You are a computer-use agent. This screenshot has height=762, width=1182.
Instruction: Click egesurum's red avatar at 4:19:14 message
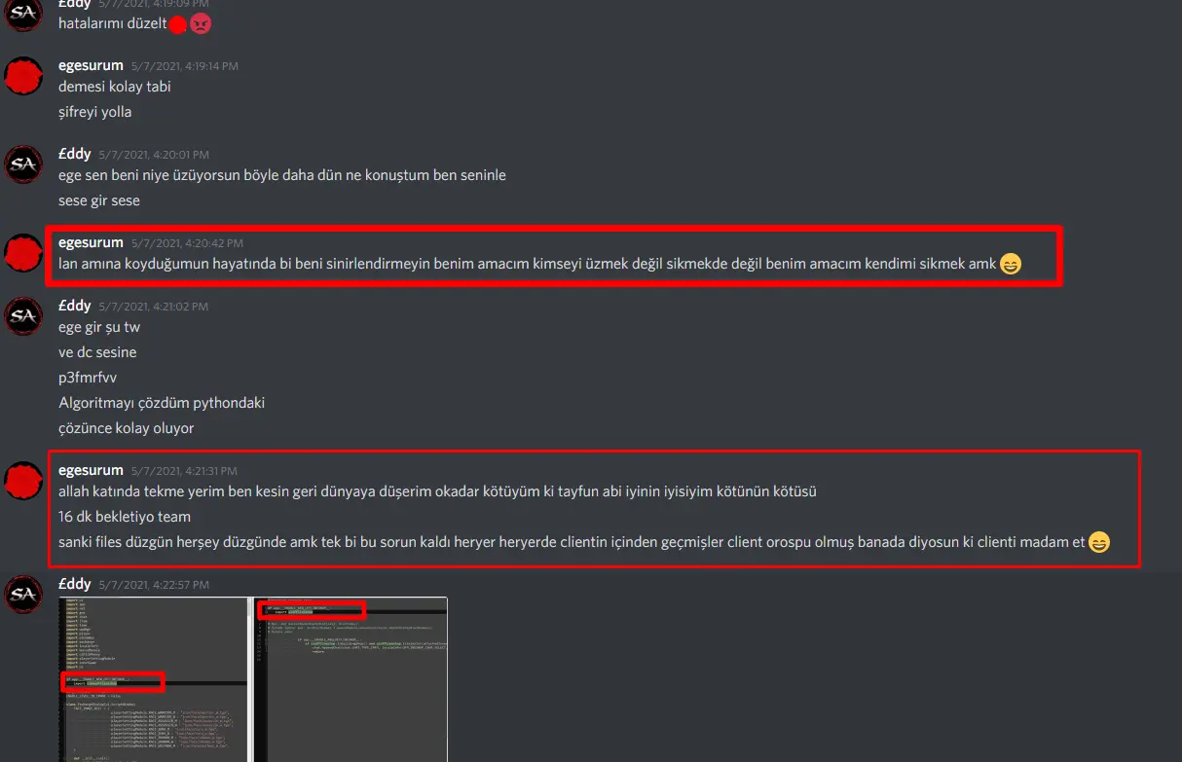click(x=23, y=75)
